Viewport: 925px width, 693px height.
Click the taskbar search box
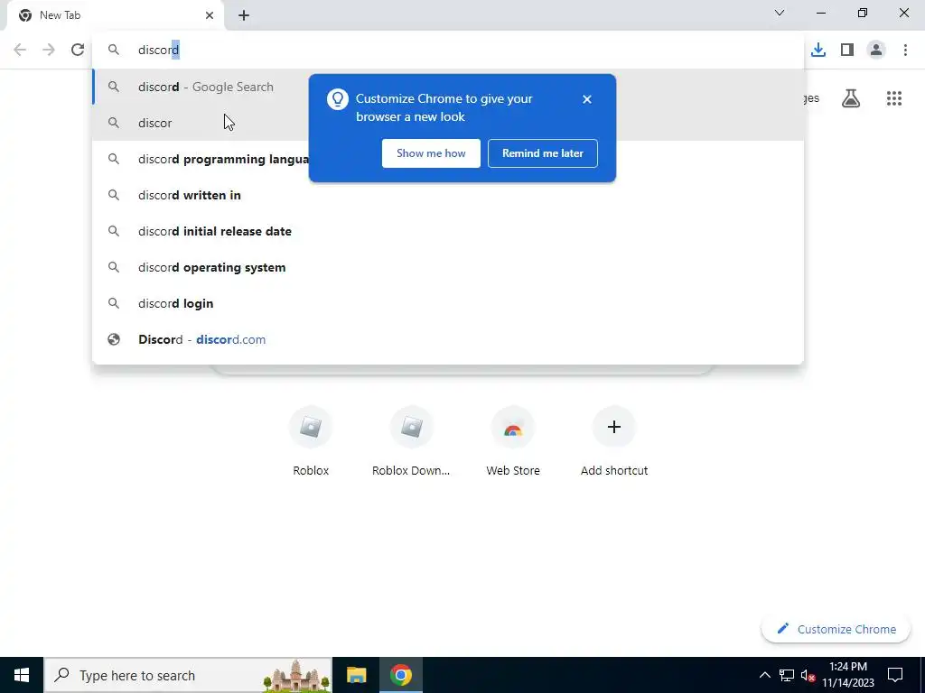[188, 675]
